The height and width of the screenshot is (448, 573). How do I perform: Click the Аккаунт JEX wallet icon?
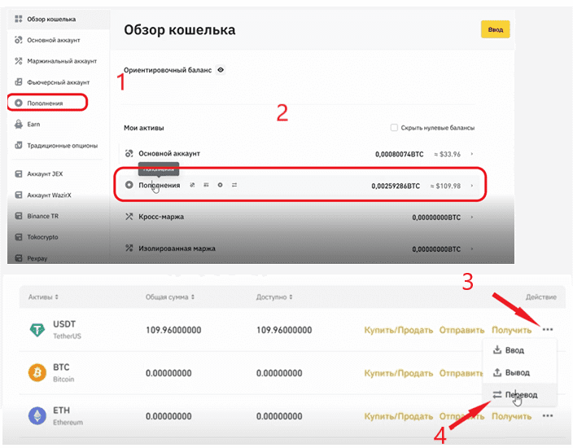pyautogui.click(x=18, y=173)
